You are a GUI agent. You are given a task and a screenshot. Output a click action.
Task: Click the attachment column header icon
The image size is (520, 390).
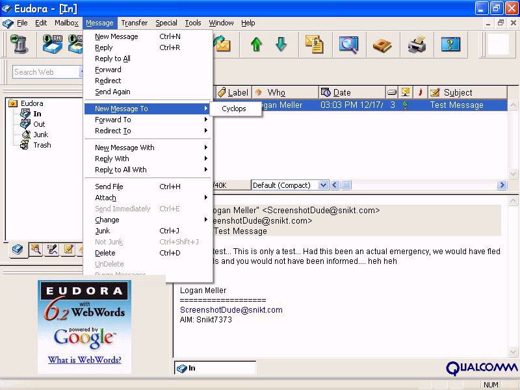[392, 92]
